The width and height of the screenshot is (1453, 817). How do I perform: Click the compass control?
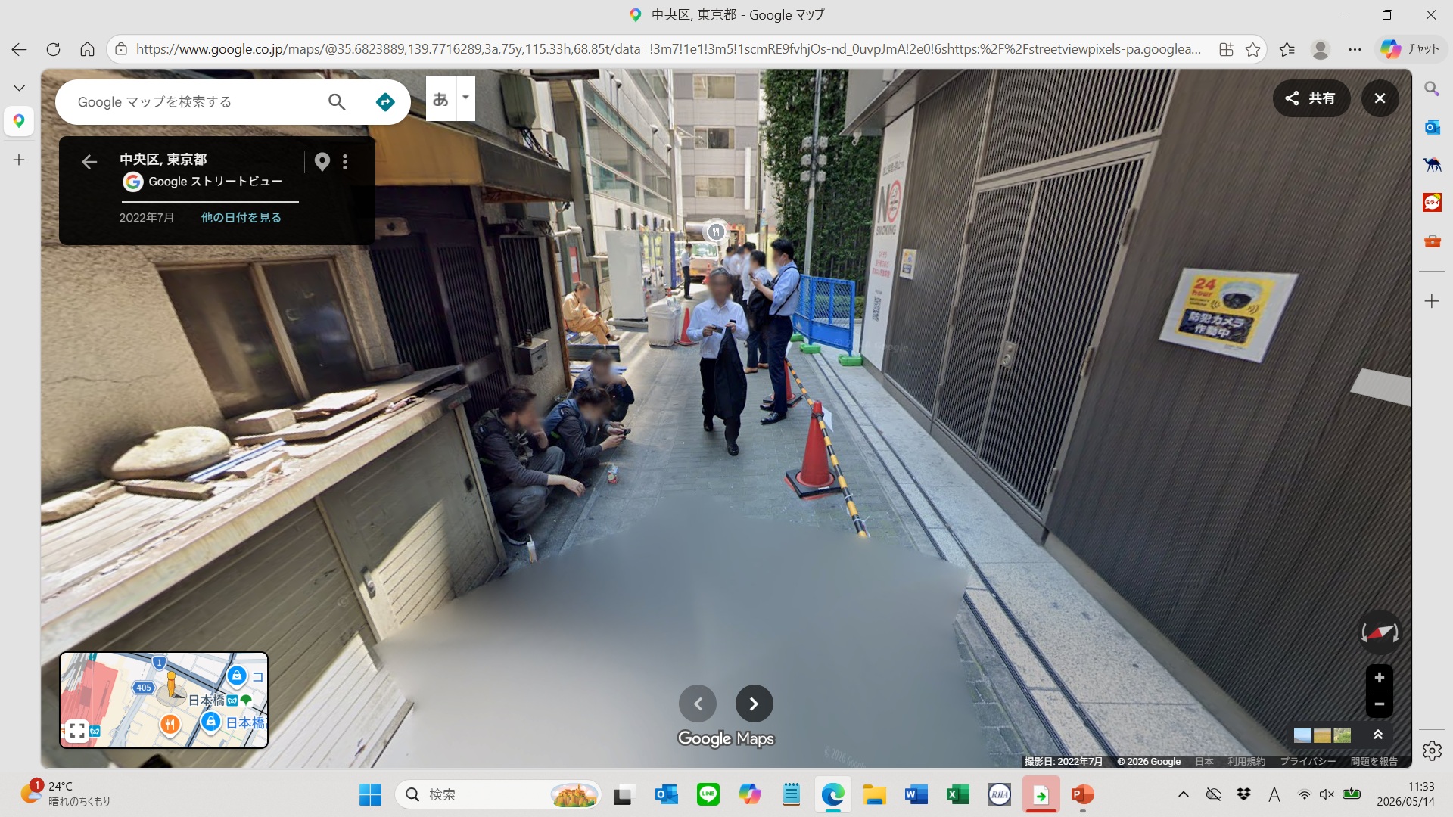(1379, 632)
